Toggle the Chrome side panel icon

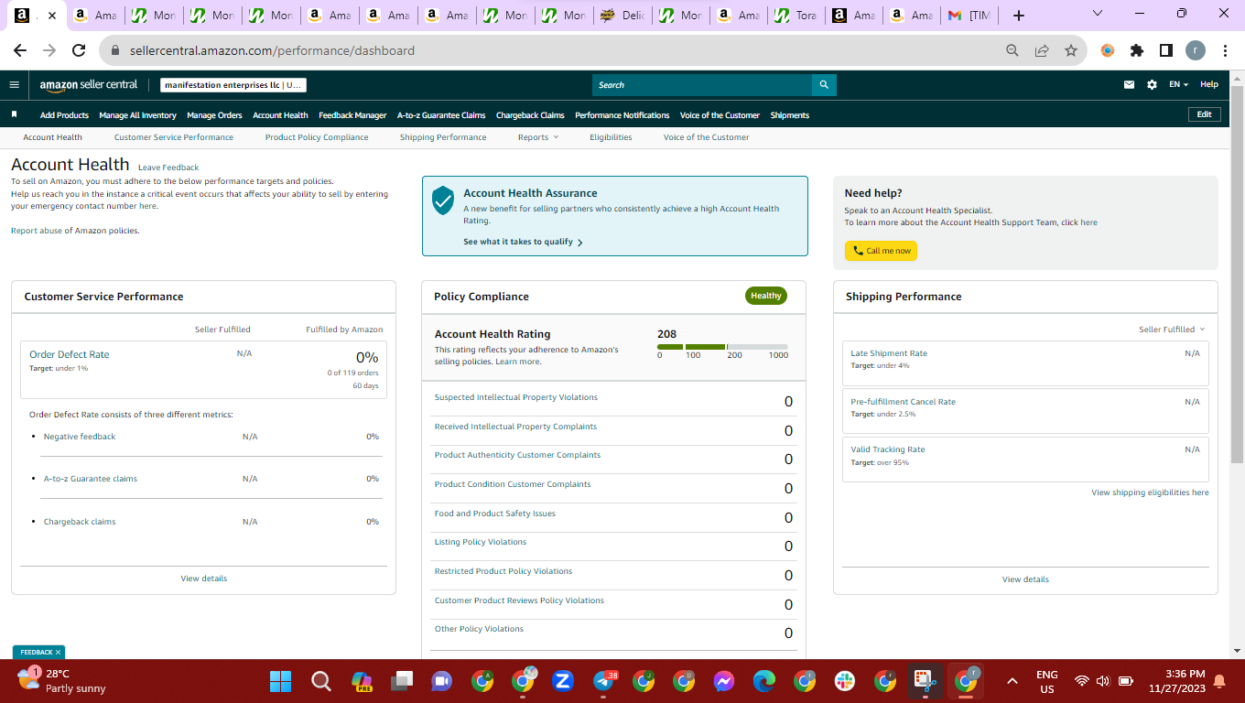click(x=1166, y=50)
